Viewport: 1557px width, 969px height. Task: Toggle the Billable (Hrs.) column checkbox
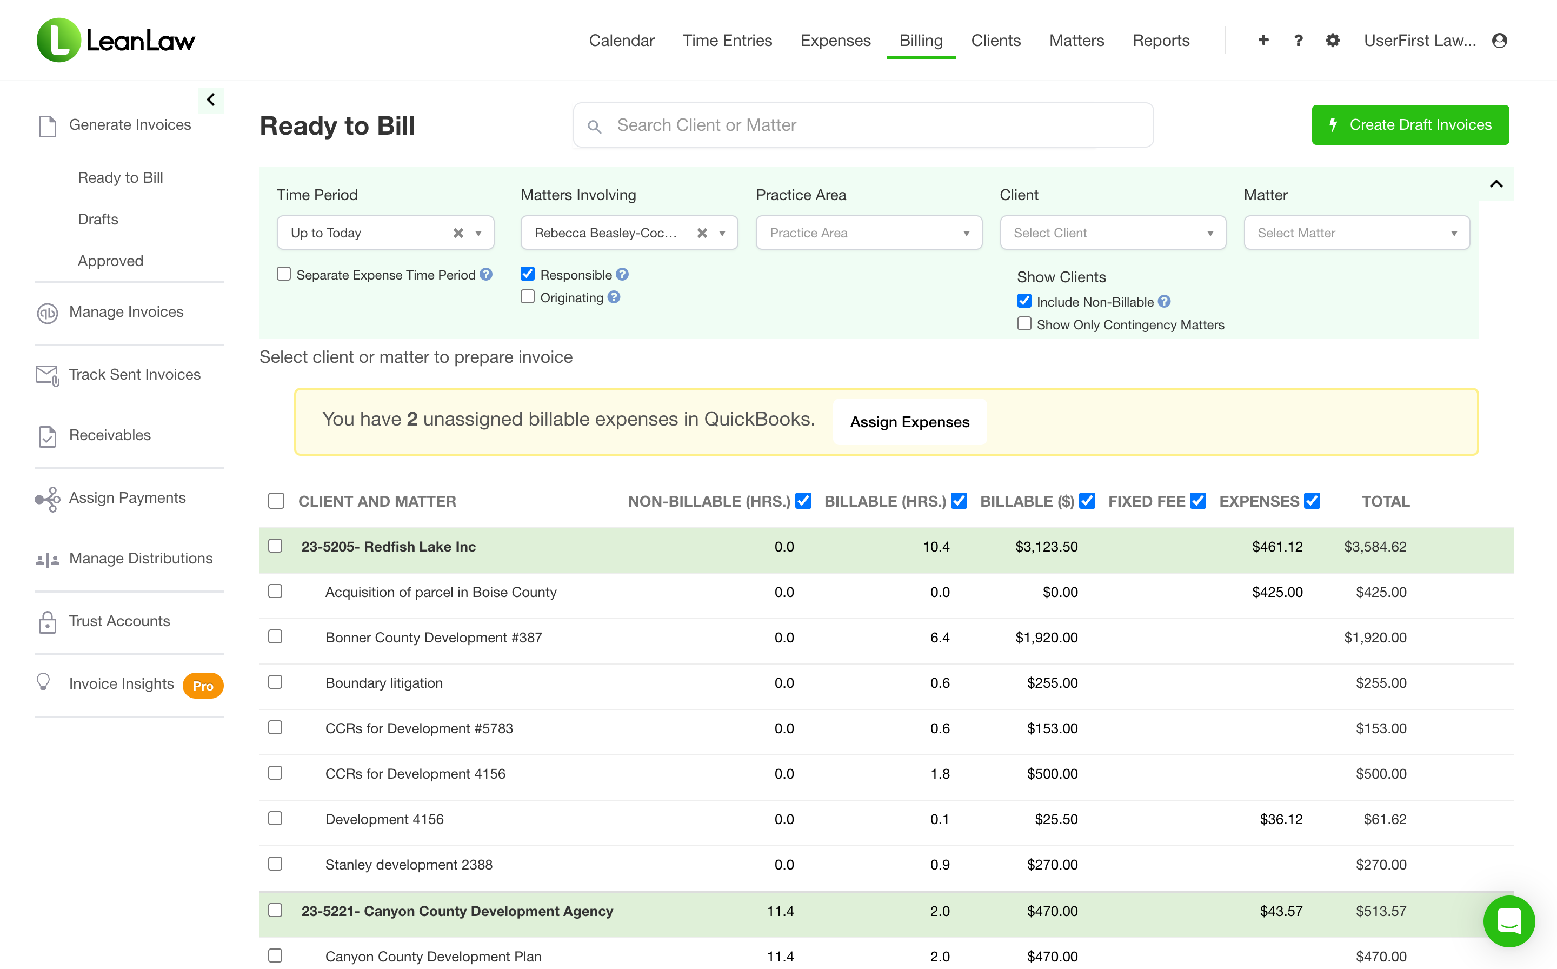pyautogui.click(x=959, y=501)
